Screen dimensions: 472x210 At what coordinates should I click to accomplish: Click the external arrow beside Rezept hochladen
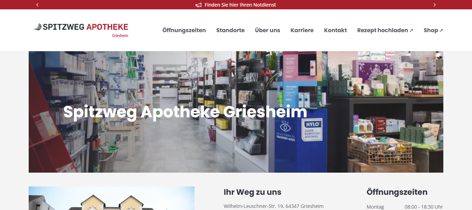411,30
